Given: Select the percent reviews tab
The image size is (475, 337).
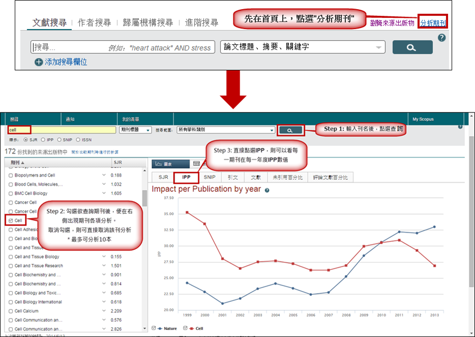Looking at the screenshot, I should click(330, 178).
